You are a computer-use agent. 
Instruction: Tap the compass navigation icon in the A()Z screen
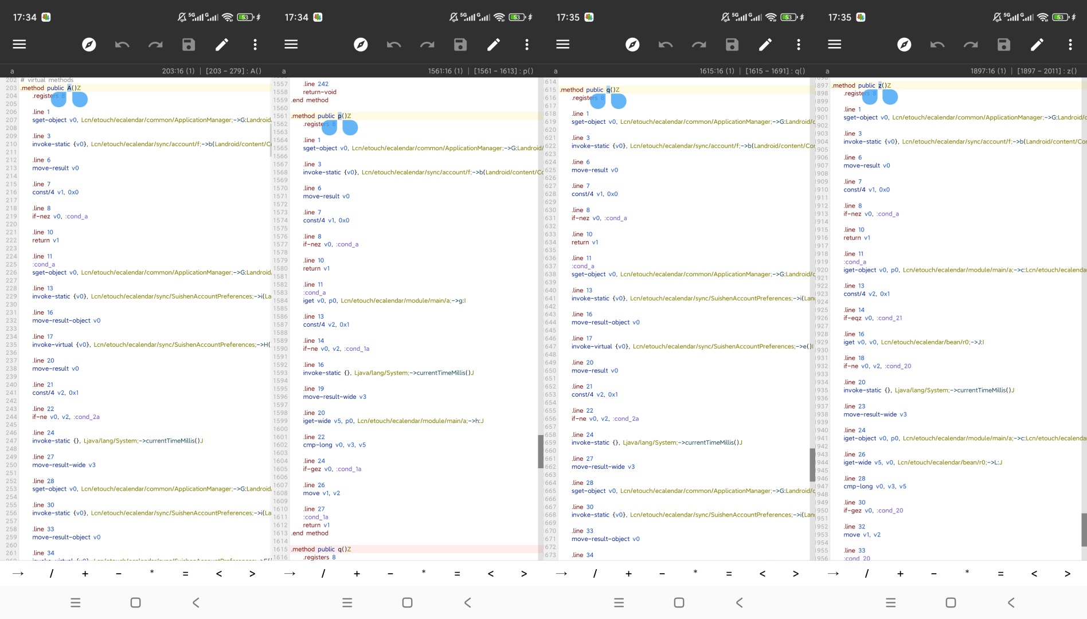pos(89,44)
